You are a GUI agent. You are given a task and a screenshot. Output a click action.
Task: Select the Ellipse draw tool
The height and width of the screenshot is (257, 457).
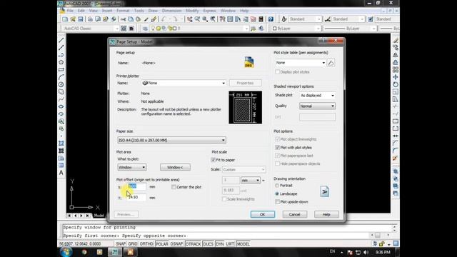pos(61,106)
